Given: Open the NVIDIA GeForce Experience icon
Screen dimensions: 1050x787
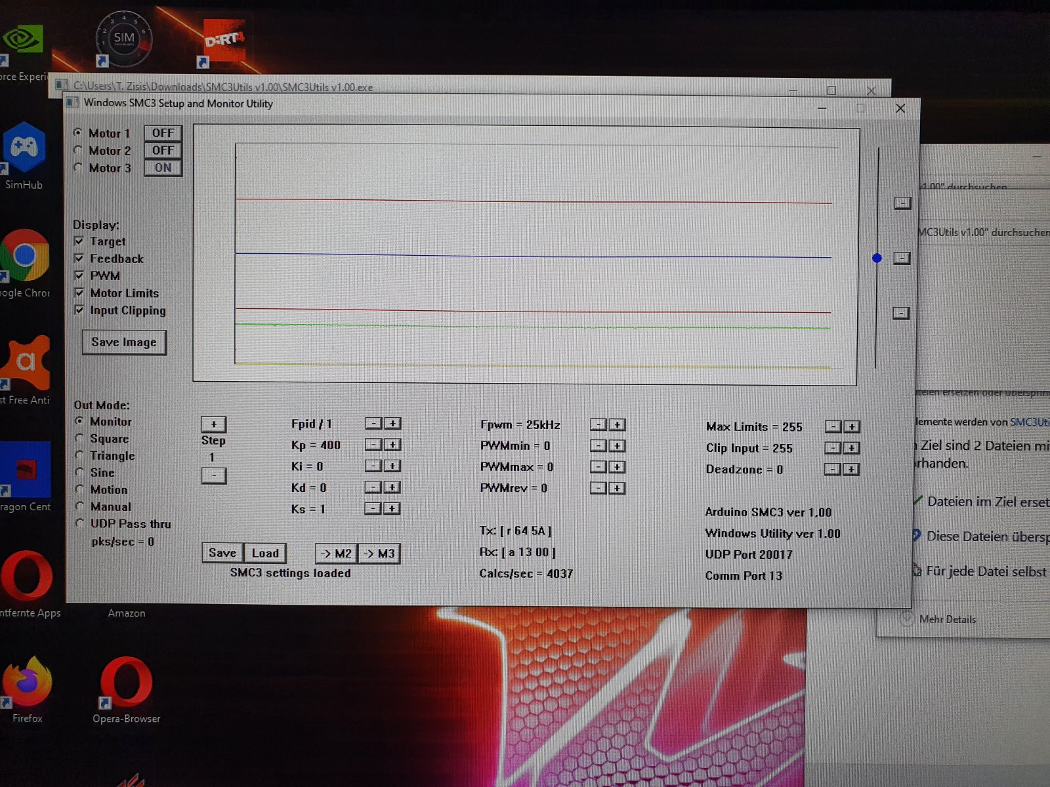Looking at the screenshot, I should [x=22, y=52].
